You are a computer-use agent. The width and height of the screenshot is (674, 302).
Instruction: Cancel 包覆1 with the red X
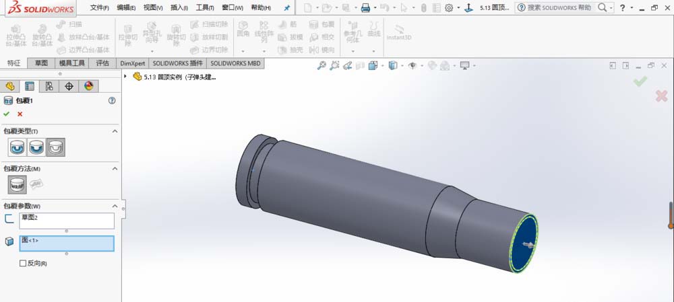point(20,114)
